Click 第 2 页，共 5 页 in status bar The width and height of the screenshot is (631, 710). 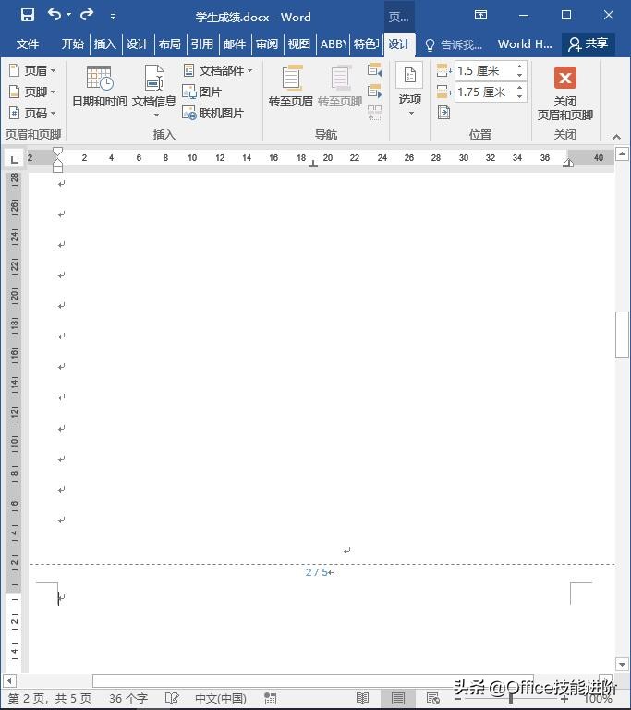pyautogui.click(x=50, y=699)
